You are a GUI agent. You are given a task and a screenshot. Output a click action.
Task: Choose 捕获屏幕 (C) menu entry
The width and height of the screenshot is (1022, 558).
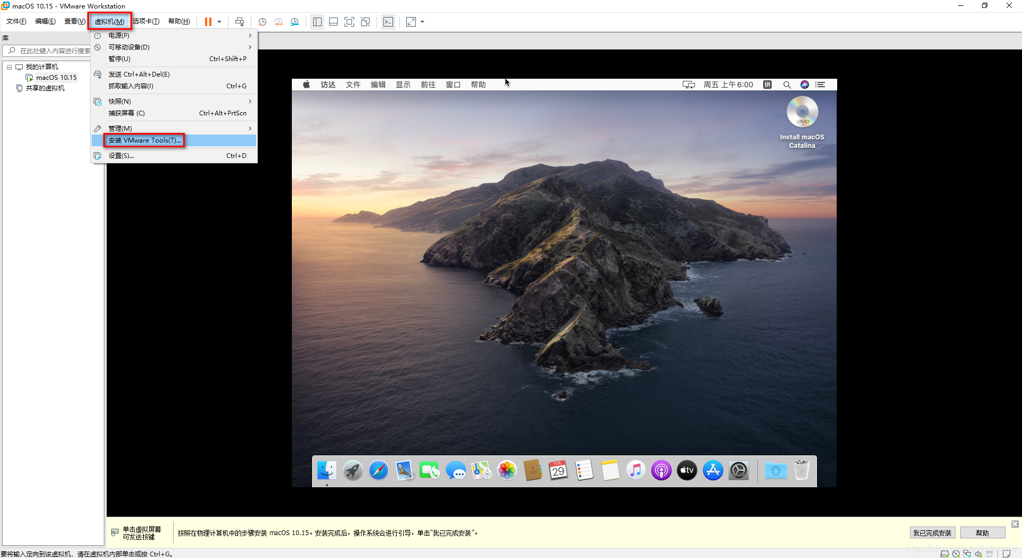pos(174,113)
